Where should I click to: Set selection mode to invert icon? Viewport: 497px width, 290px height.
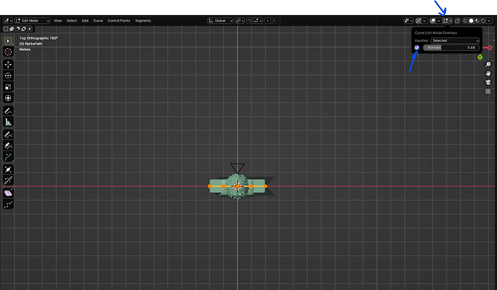point(24,29)
